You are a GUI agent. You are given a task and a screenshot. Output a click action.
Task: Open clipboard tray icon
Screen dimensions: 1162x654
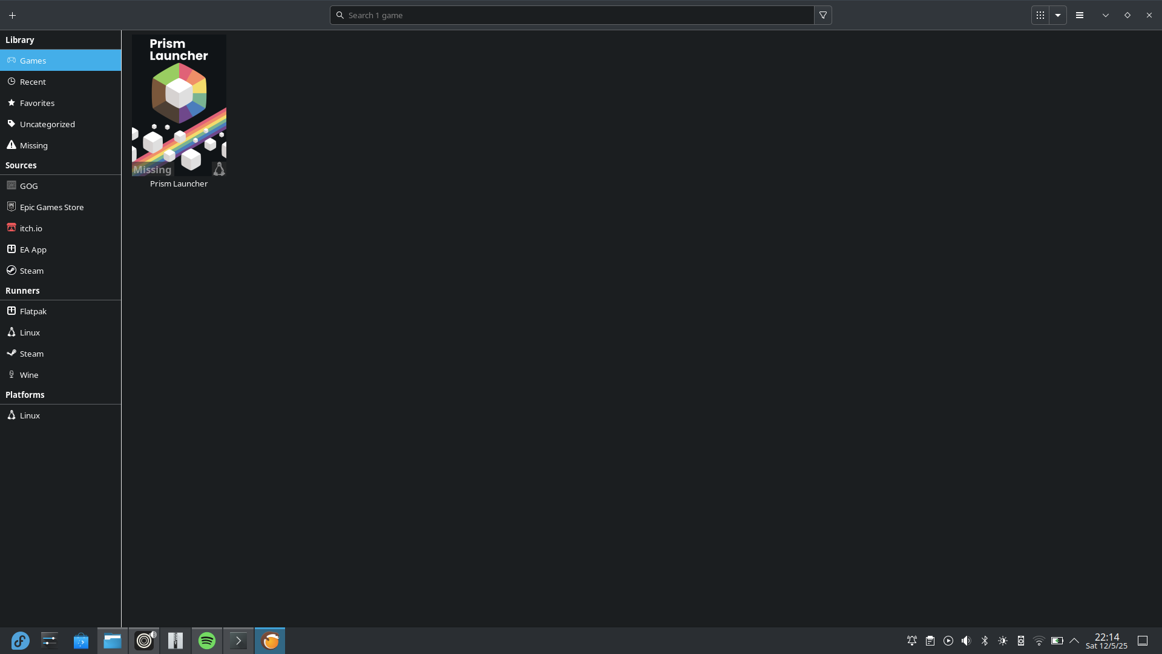coord(930,641)
